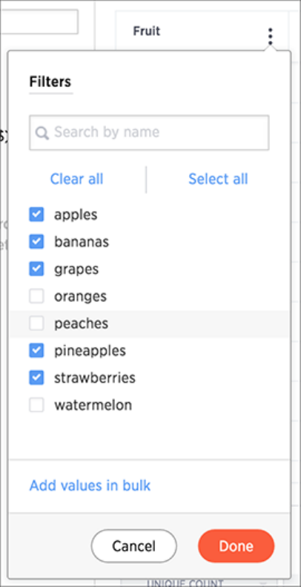
Task: Uncheck the bananas checkbox
Action: (36, 242)
